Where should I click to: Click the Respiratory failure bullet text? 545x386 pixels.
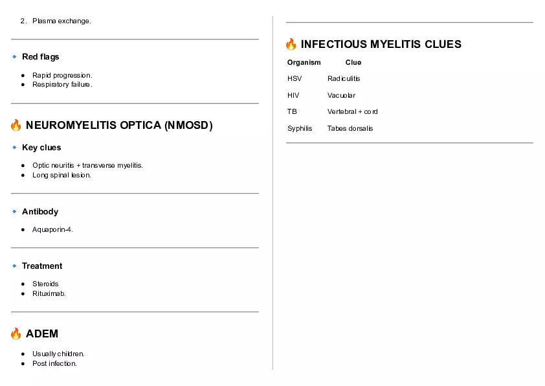tap(62, 84)
